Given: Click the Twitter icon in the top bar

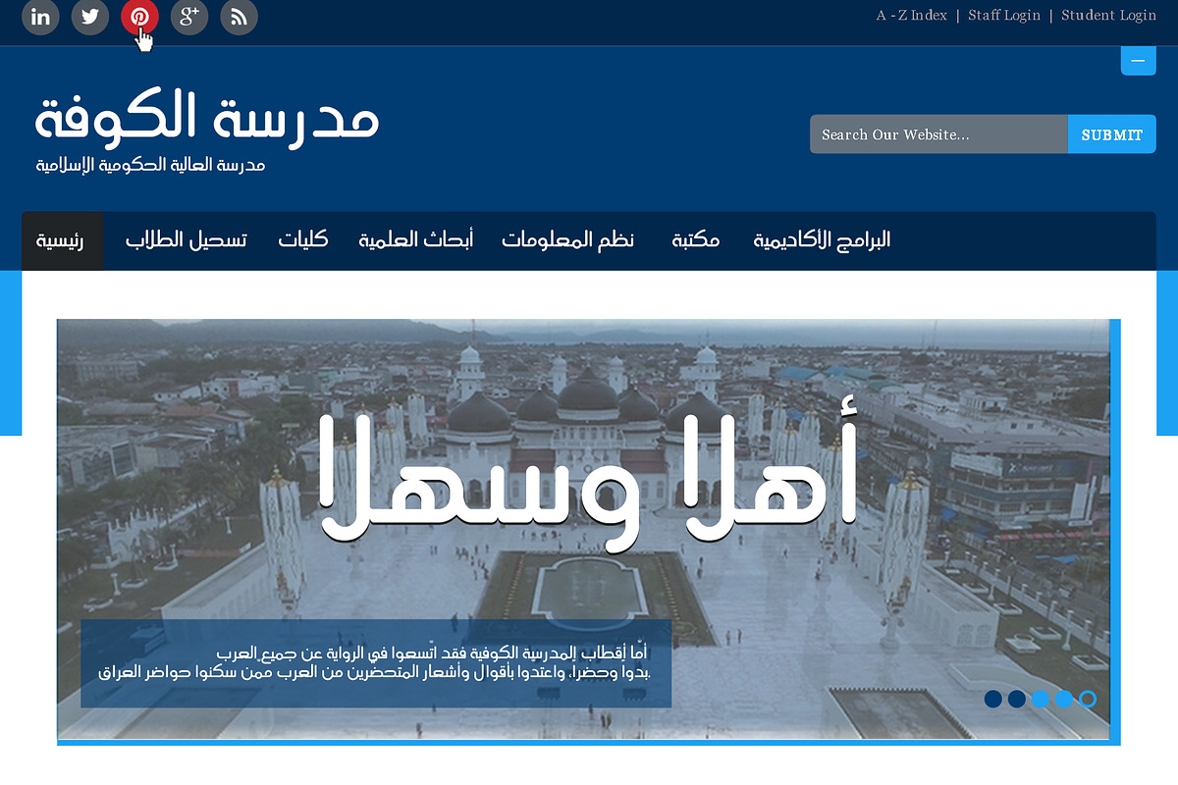Looking at the screenshot, I should point(90,17).
